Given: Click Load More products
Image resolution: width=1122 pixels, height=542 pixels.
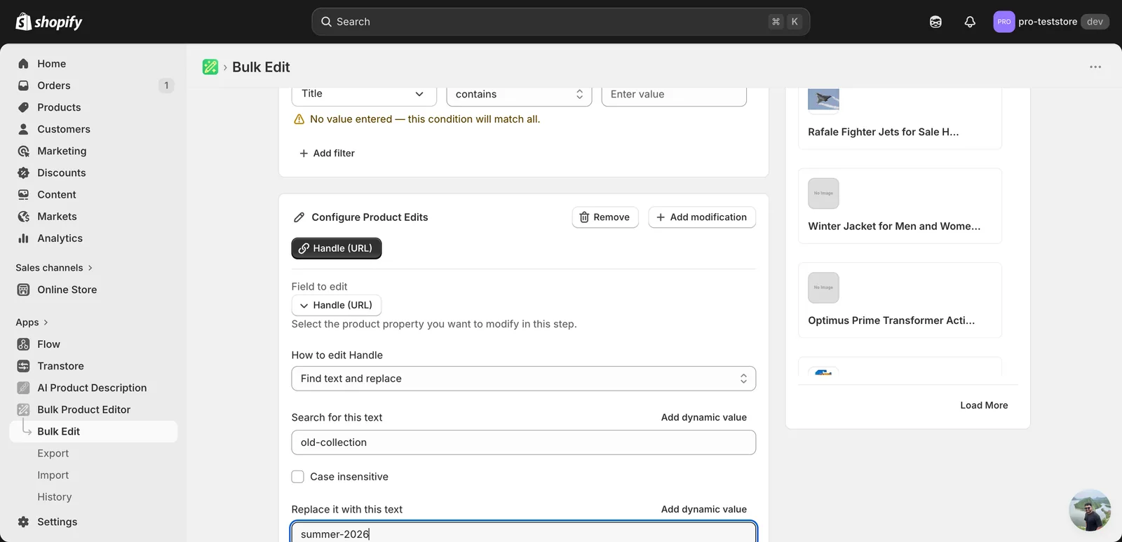Looking at the screenshot, I should coord(984,405).
